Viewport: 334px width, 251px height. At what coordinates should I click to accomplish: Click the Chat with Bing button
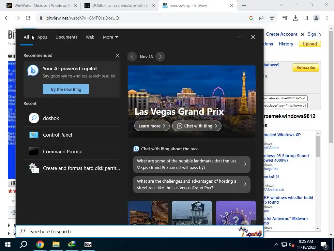click(197, 126)
